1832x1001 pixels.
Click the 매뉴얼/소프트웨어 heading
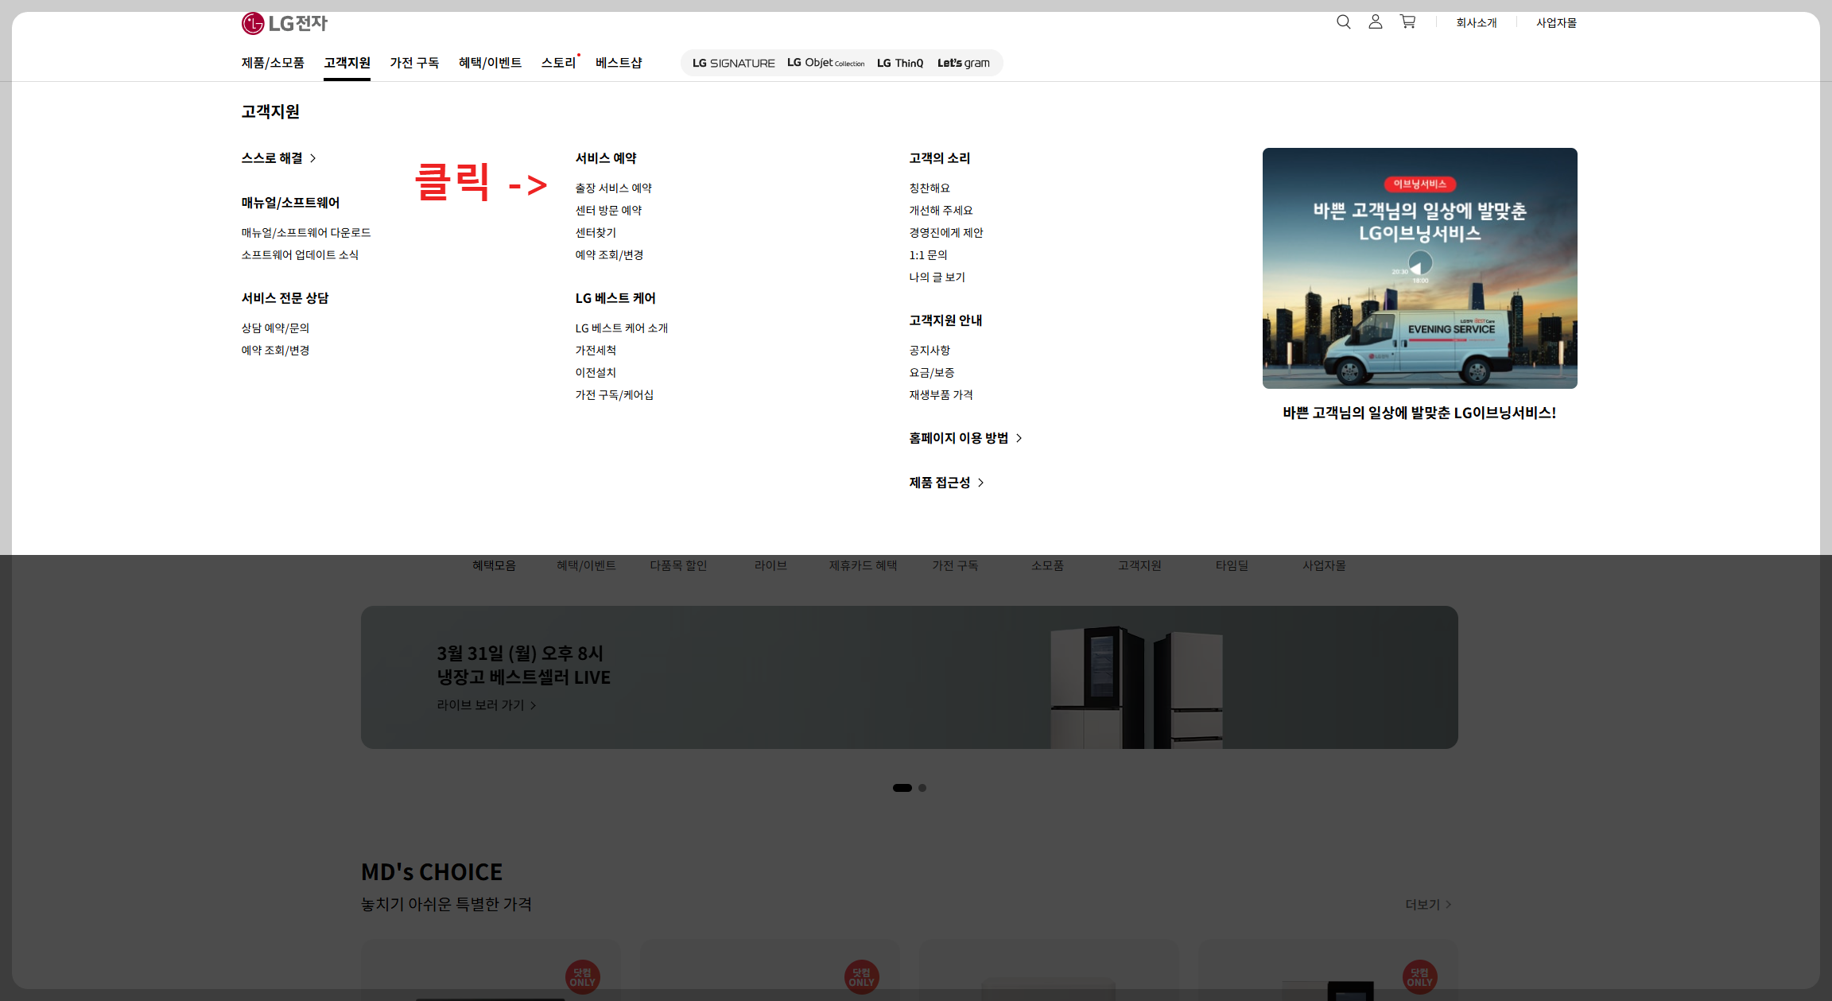click(290, 203)
